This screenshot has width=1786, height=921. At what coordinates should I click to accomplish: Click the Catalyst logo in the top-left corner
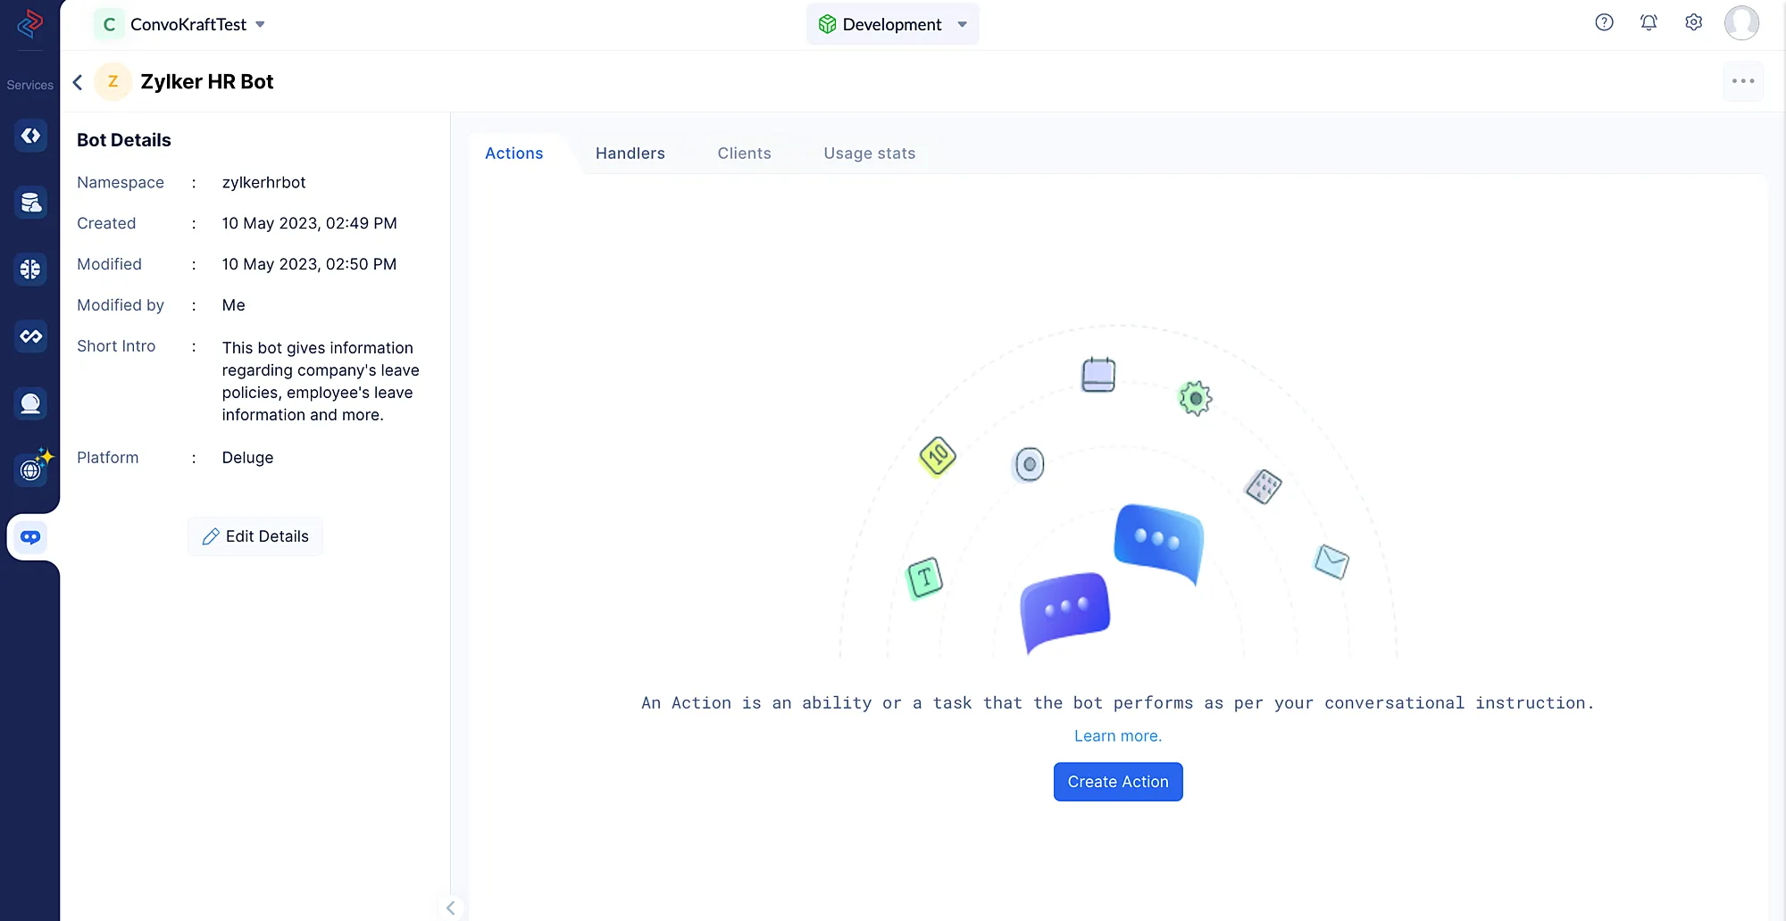tap(29, 24)
